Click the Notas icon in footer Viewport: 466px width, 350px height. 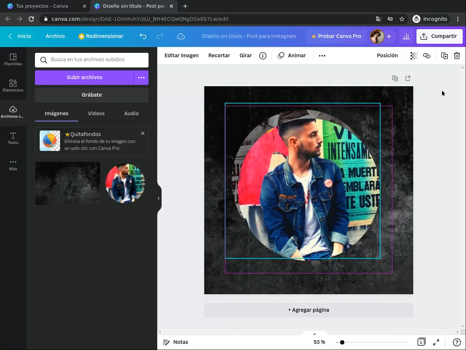166,342
